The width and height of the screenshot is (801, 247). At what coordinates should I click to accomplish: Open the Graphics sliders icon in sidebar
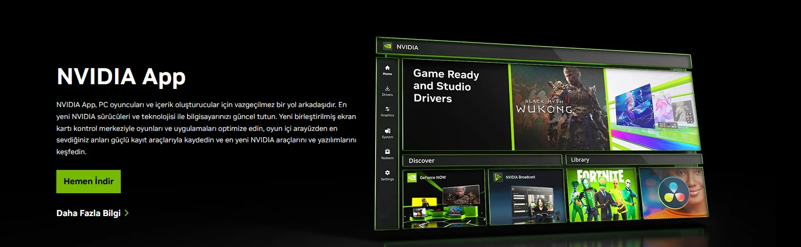[387, 109]
